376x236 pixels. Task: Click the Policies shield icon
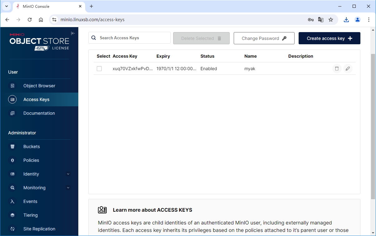12,160
